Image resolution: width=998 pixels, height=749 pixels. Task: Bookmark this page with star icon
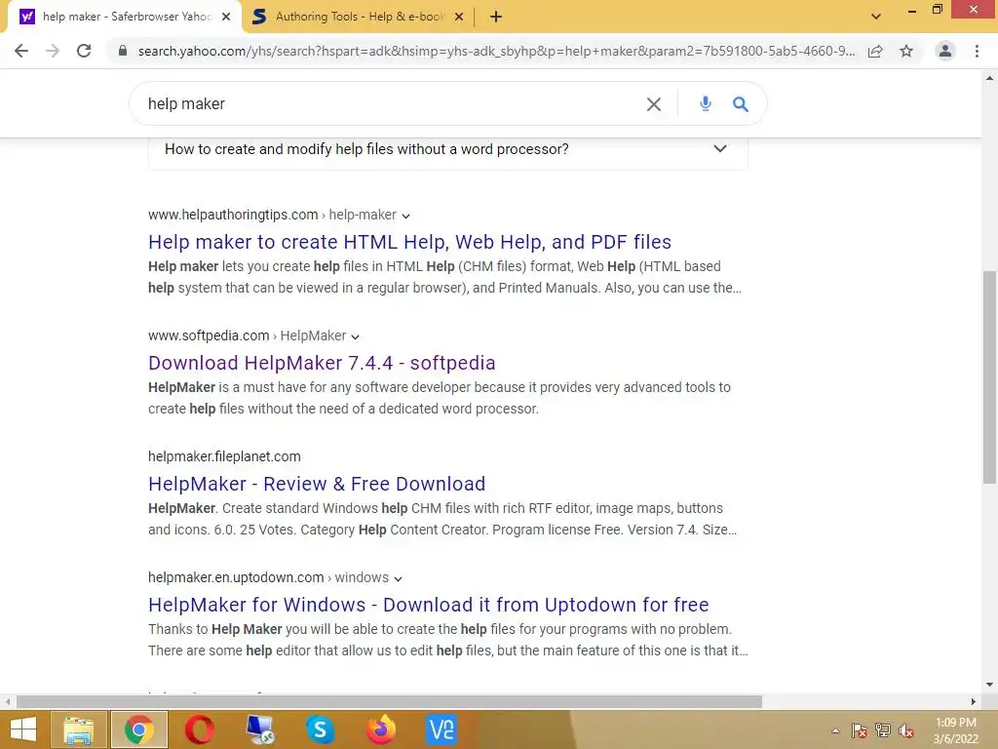pyautogui.click(x=906, y=51)
